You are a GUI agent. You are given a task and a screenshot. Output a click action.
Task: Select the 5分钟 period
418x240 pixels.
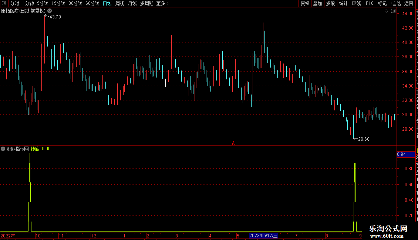pyautogui.click(x=43, y=3)
